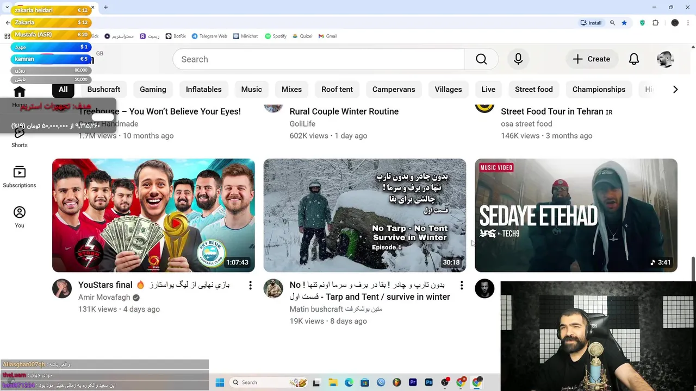
Task: Open a new browser tab
Action: coord(105,7)
